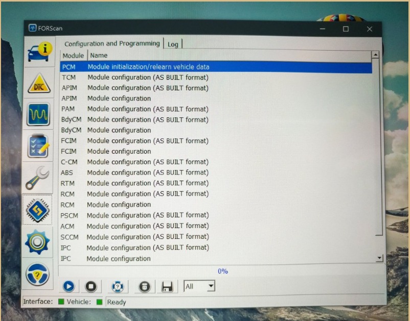This screenshot has width=410, height=321.
Task: Select RCM Module configuration (AS BUILT format)
Action: [x=216, y=194]
